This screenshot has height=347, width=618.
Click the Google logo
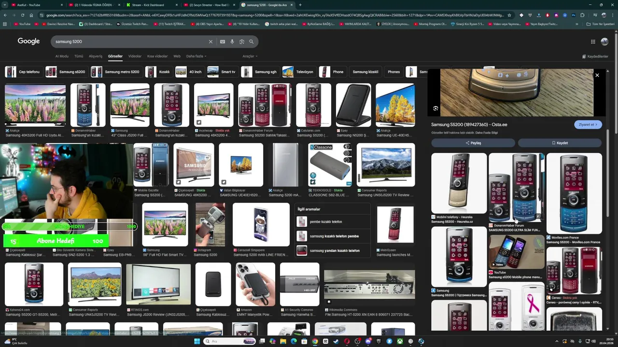point(29,41)
